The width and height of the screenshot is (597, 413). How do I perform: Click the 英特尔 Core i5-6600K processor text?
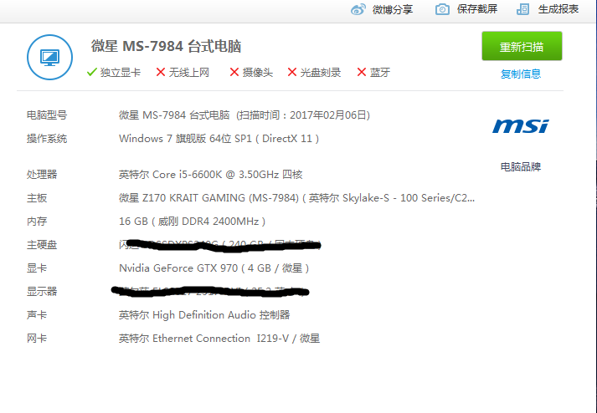[x=210, y=175]
